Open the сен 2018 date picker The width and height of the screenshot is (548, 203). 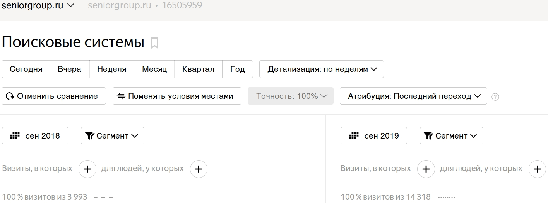pos(35,136)
